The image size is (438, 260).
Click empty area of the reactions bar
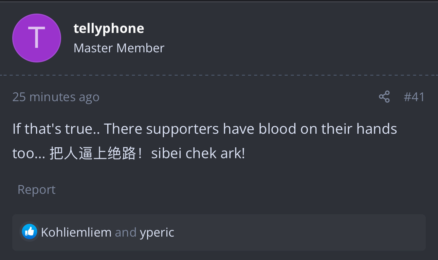(299, 233)
